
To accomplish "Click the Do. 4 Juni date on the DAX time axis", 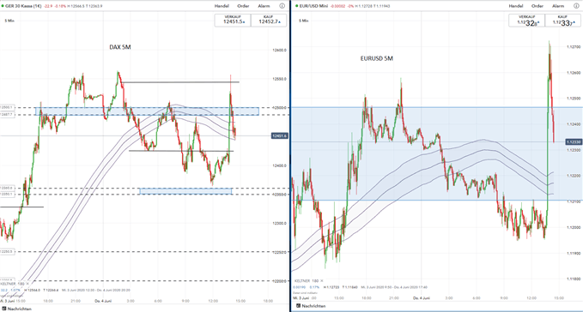I will point(103,301).
